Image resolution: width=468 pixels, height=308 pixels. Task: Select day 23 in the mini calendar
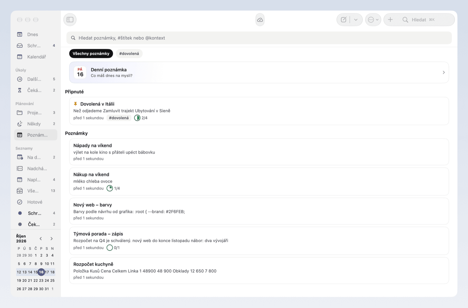tap(41, 280)
